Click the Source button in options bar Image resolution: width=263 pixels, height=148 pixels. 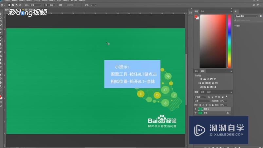tap(46, 5)
